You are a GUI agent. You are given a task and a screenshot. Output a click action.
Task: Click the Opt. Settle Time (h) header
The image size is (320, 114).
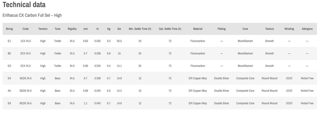[x=170, y=29]
